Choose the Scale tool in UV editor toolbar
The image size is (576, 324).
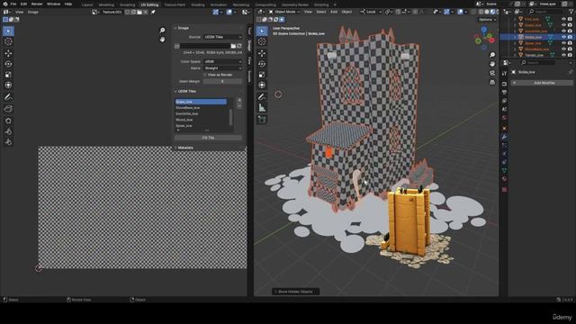8,75
